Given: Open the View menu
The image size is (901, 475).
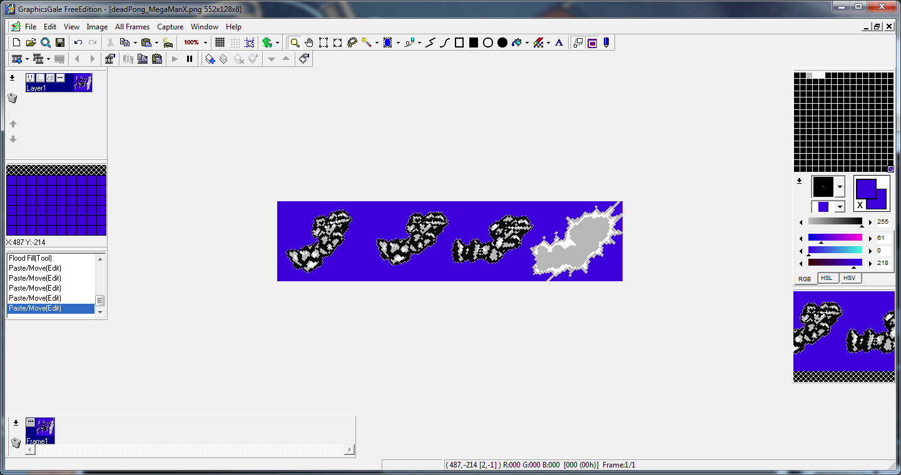Looking at the screenshot, I should [x=72, y=27].
